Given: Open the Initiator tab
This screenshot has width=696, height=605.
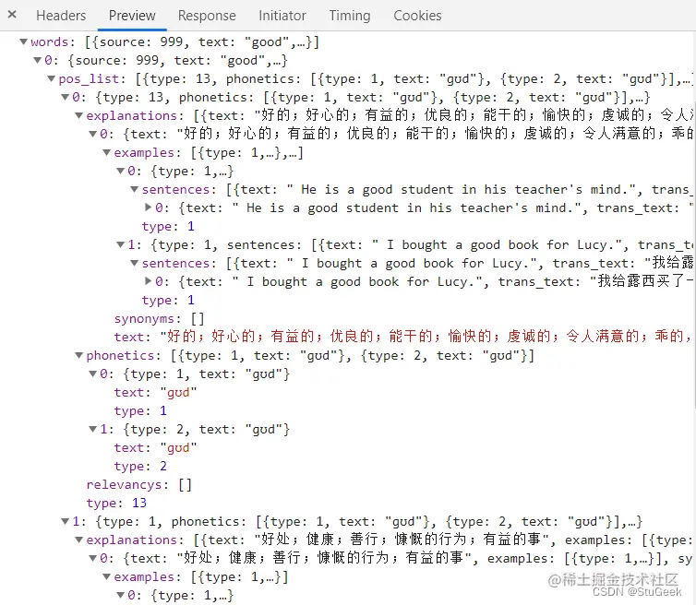Looking at the screenshot, I should coord(282,16).
